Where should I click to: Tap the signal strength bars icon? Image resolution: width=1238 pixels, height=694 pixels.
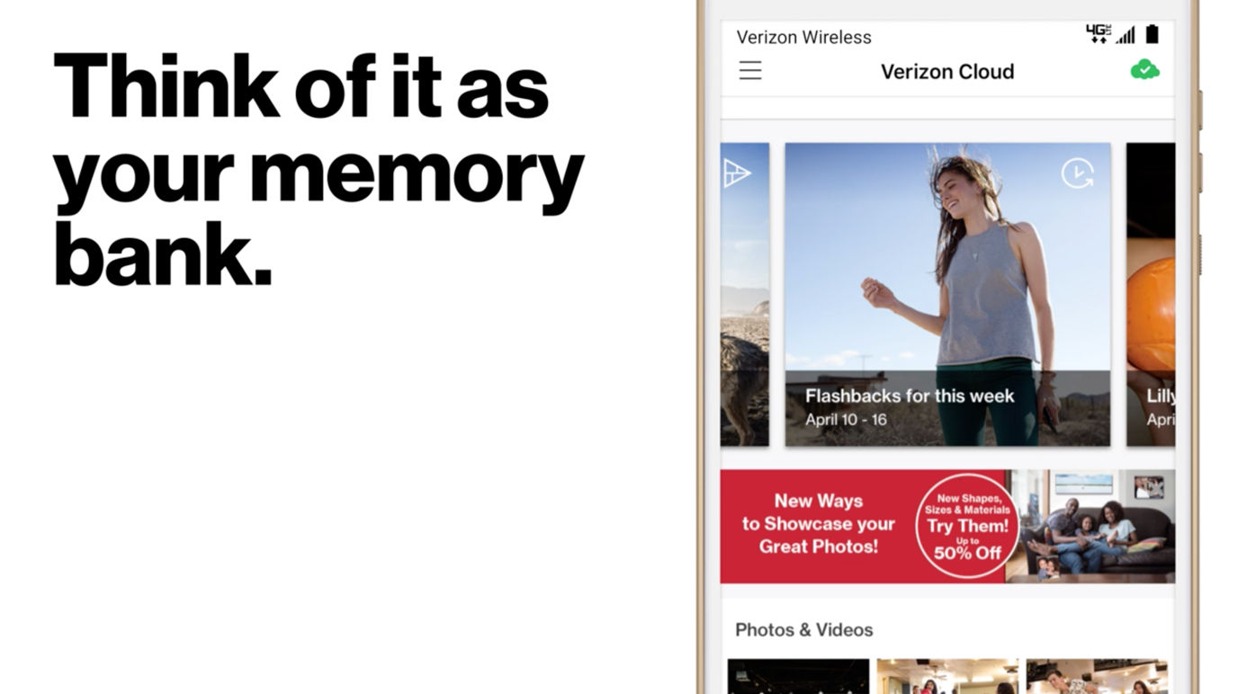[1126, 35]
